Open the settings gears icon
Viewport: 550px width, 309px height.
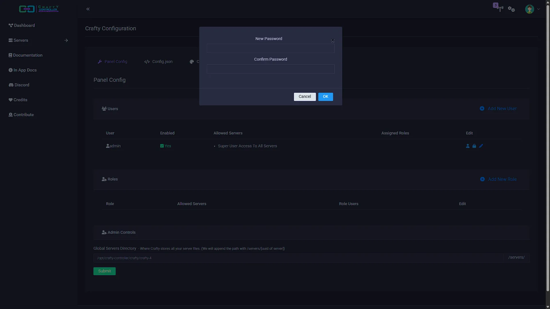point(511,9)
